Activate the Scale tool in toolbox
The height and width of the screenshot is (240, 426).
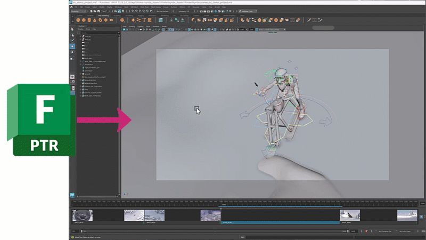click(x=72, y=58)
